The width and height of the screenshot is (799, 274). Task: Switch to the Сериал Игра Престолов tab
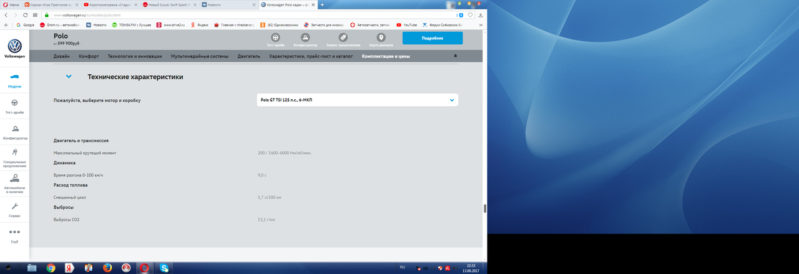51,4
